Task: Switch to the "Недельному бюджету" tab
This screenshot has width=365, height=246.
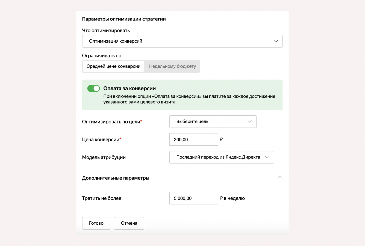Action: click(x=172, y=66)
